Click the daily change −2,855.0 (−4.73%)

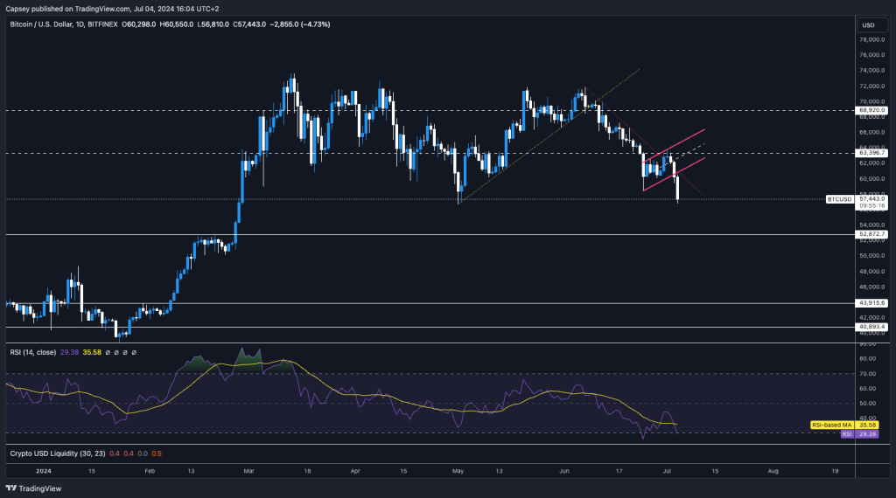300,24
